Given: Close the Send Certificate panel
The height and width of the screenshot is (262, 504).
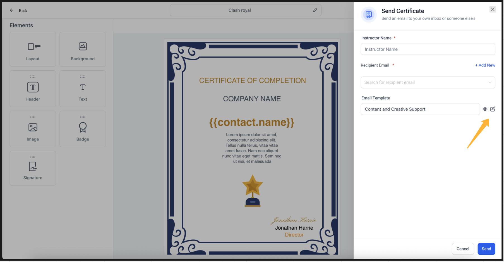Looking at the screenshot, I should tap(493, 9).
